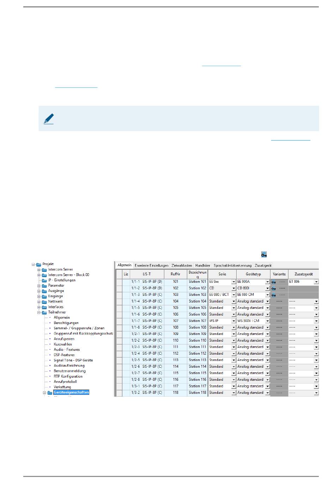The height and width of the screenshot is (483, 335).
Task: Click the key icon in Station 103 Variante cell
Action: (273, 295)
